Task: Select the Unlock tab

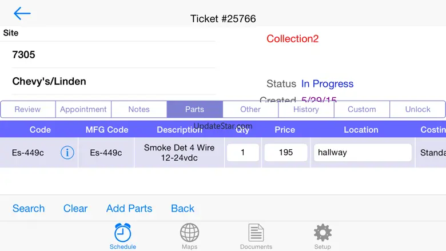Action: pos(418,109)
